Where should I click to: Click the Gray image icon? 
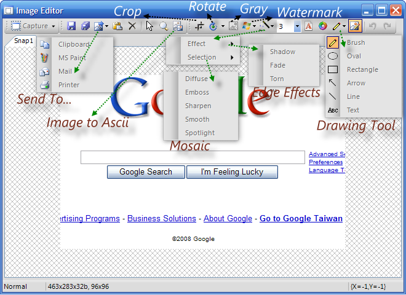234,26
